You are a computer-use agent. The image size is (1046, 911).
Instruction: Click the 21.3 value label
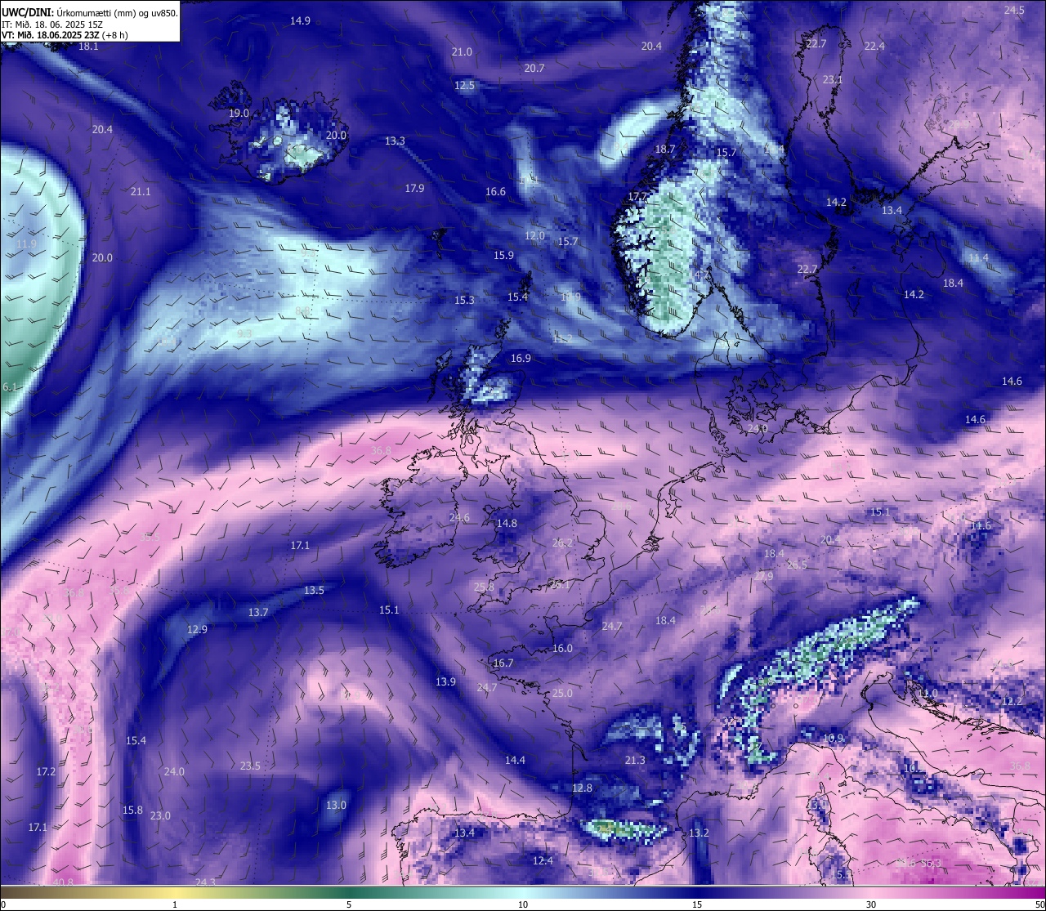pos(635,761)
